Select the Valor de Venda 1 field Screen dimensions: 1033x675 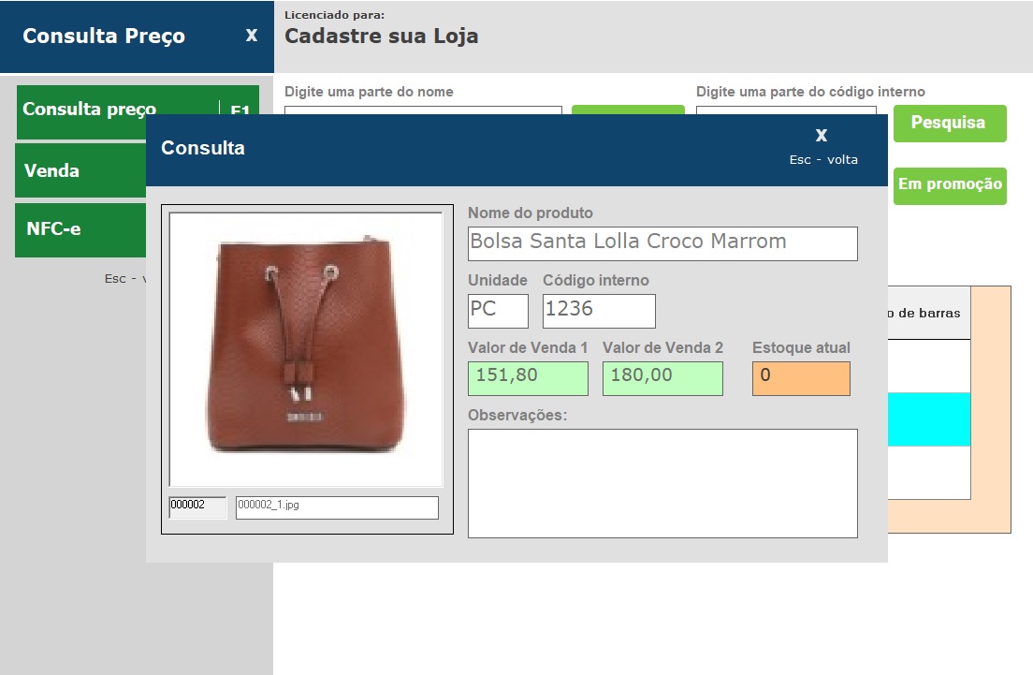[x=528, y=378]
